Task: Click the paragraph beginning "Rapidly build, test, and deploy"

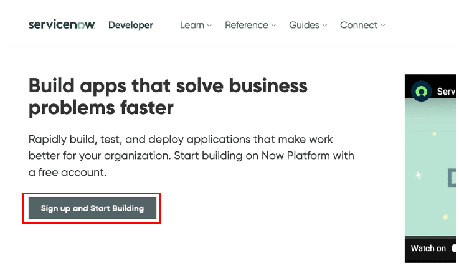Action: [x=191, y=156]
